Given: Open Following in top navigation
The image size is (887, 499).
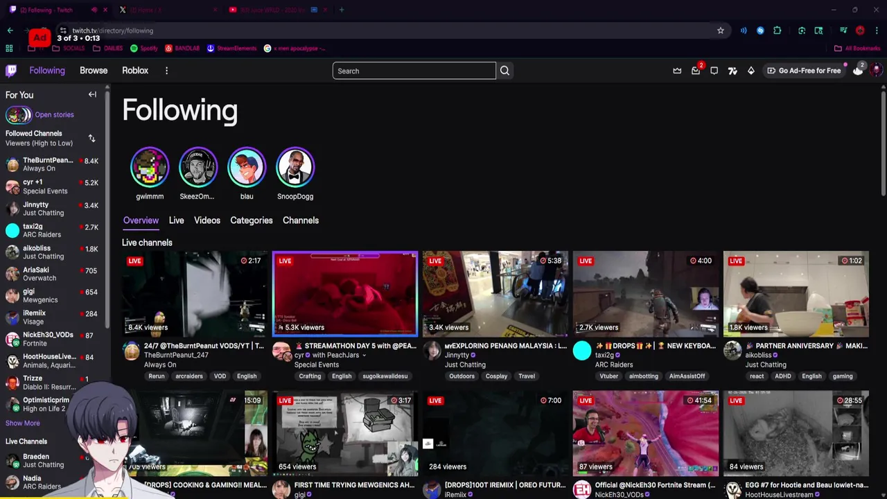Looking at the screenshot, I should [x=47, y=71].
